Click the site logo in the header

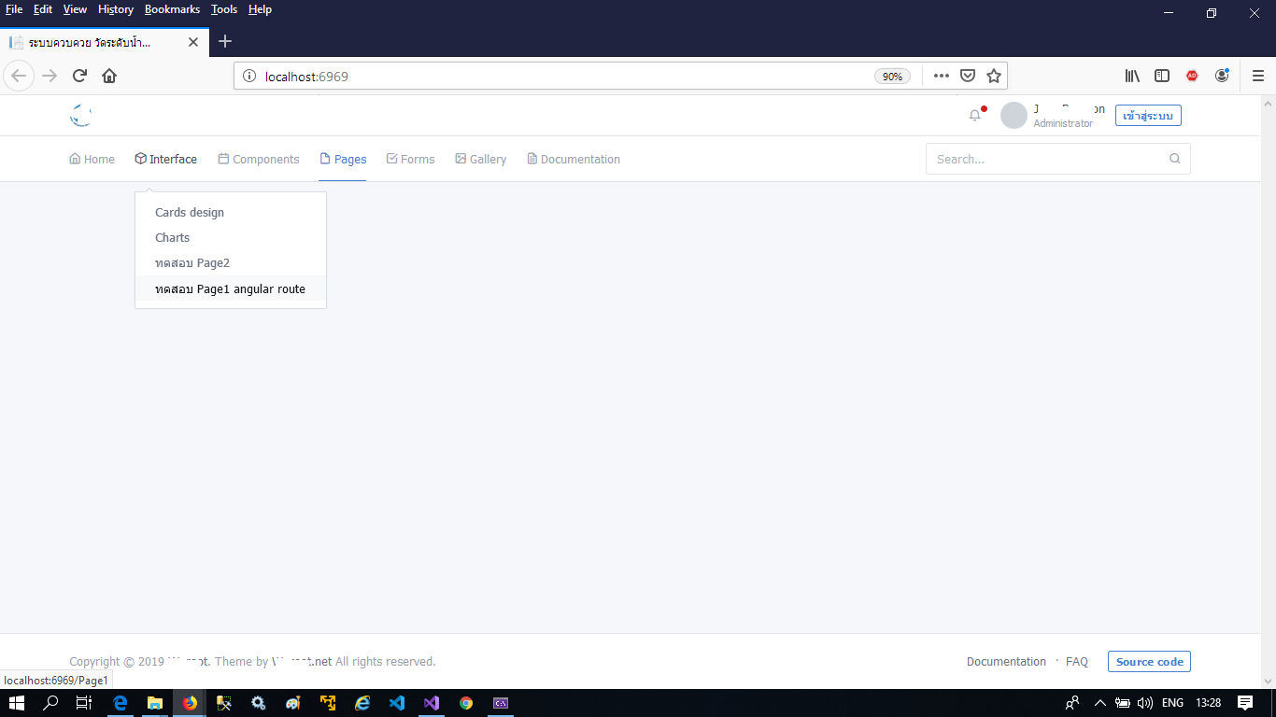tap(81, 115)
